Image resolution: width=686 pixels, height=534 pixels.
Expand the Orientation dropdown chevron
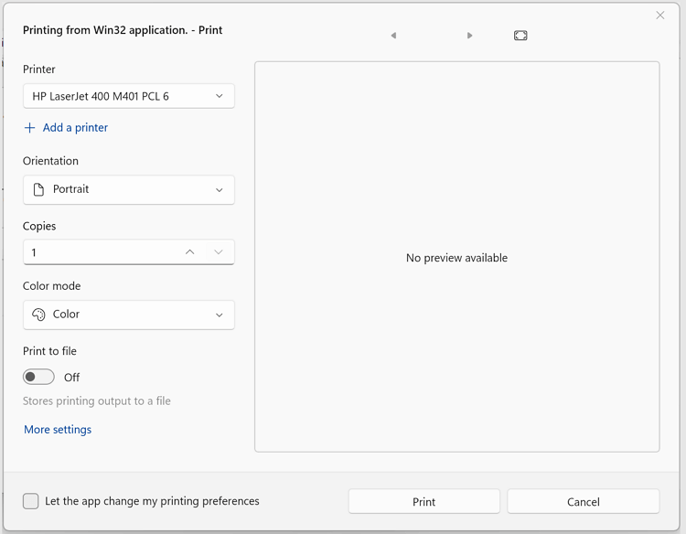219,190
